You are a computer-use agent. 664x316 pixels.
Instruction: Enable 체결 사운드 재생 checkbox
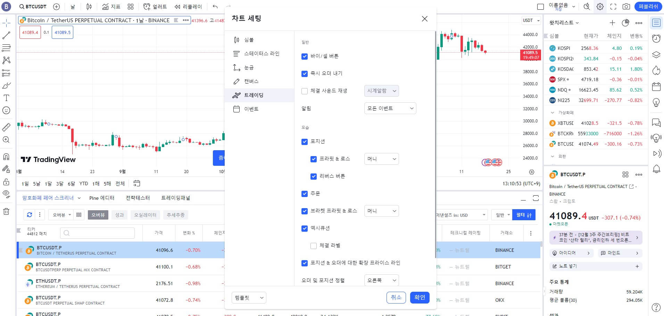tap(305, 91)
